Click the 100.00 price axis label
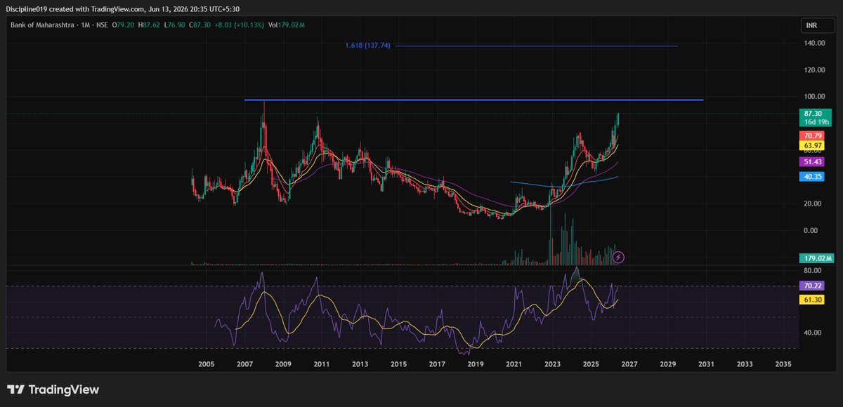Image resolution: width=843 pixels, height=407 pixels. pyautogui.click(x=814, y=97)
